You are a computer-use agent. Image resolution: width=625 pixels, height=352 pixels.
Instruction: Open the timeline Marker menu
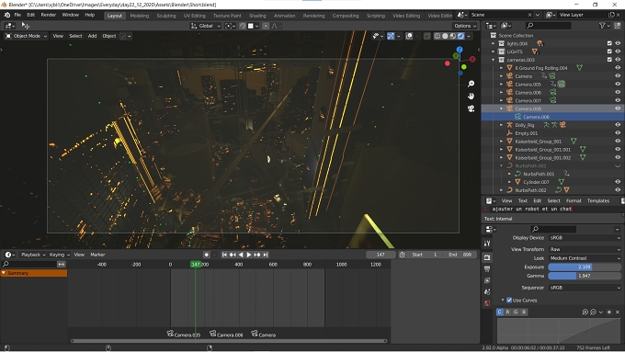pyautogui.click(x=97, y=255)
